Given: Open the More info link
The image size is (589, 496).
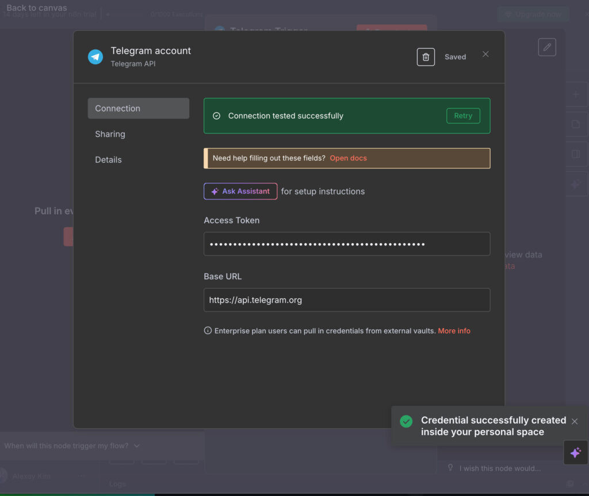Looking at the screenshot, I should 454,331.
